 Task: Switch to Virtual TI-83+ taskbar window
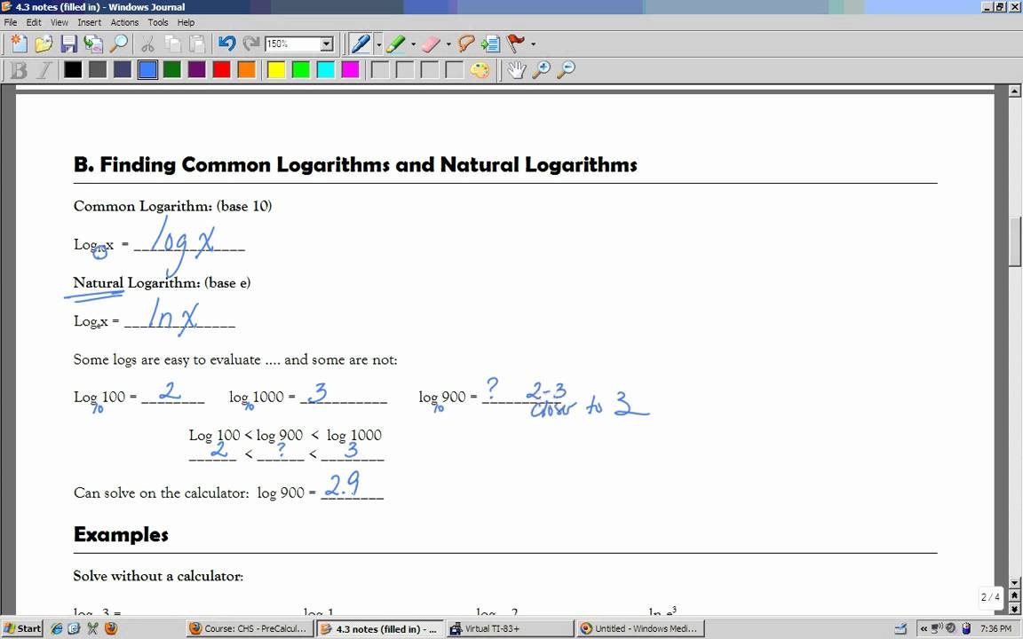511,628
